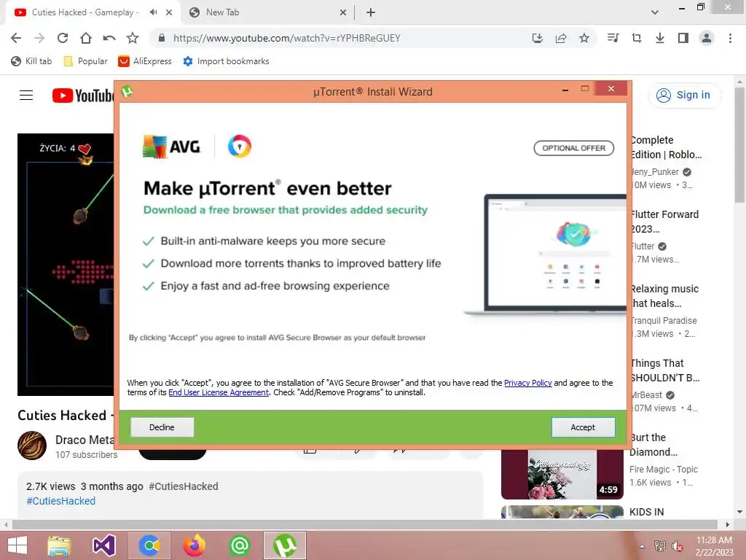
Task: Click the muted volume tray icon
Action: [x=677, y=546]
